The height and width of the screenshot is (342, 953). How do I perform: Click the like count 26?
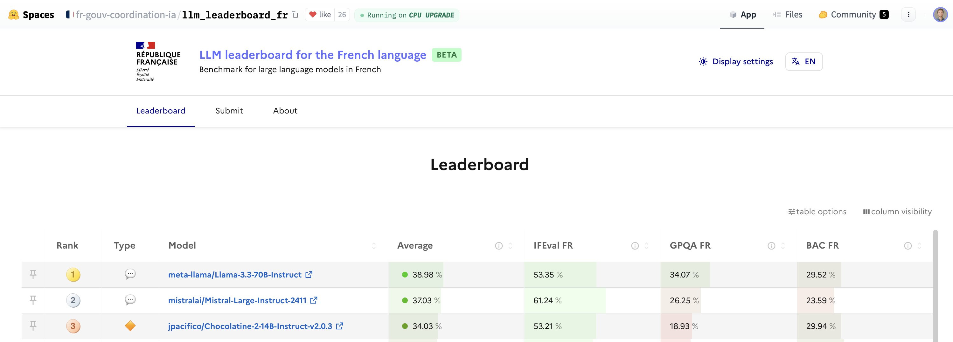point(342,15)
